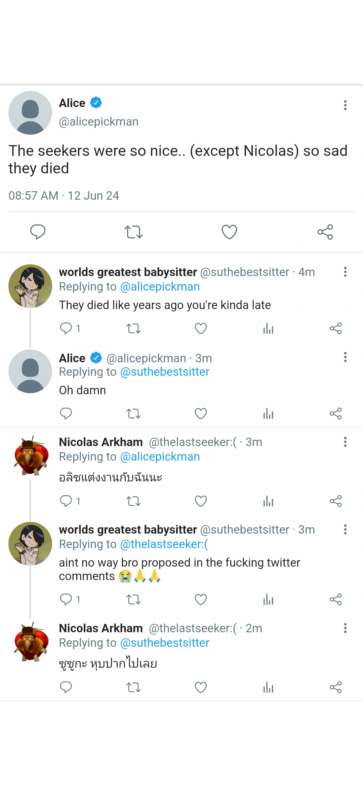Toggle like on the 'twitter comments' reply
This screenshot has width=363, height=808.
pos(200,599)
